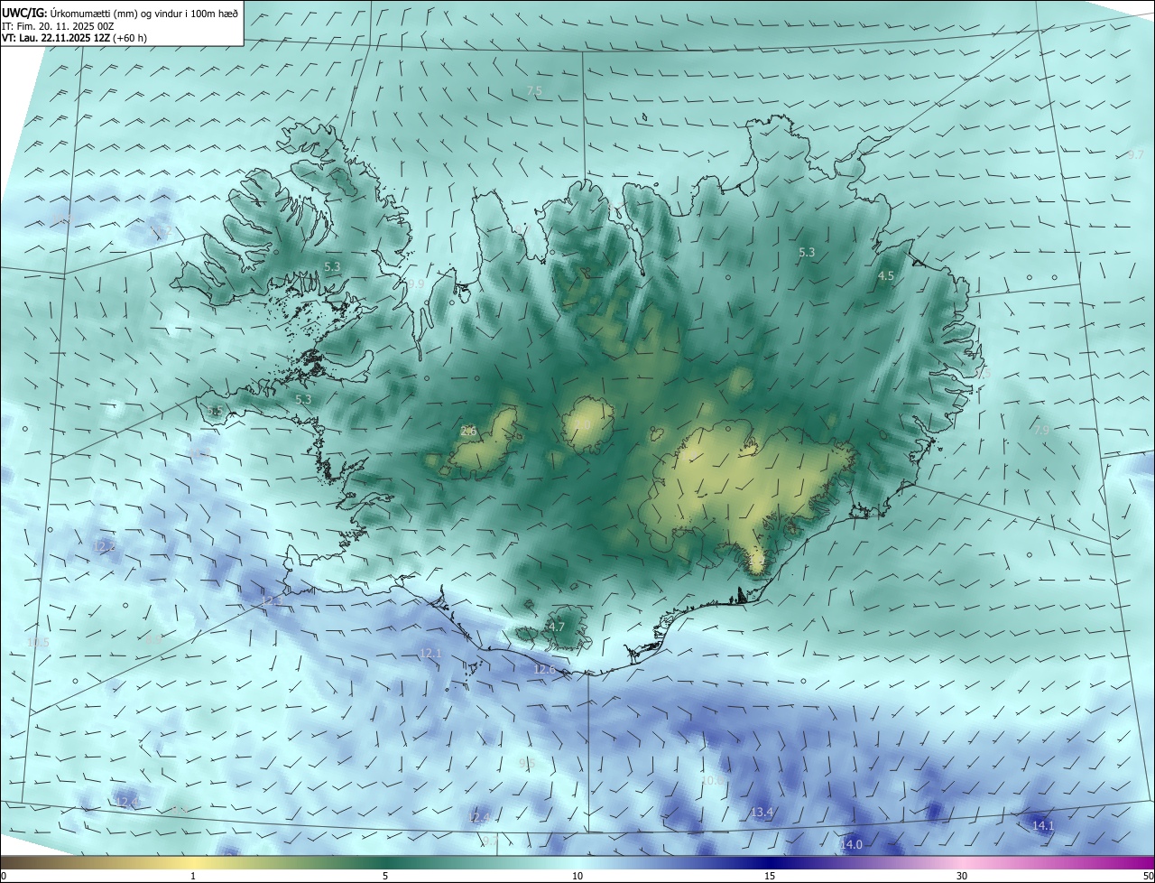
Task: Click the legend tick label '30'
Action: 962,876
